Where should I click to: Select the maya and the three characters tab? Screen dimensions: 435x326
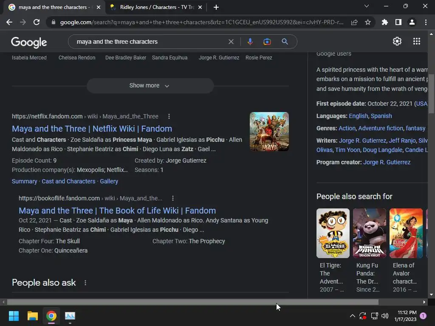point(54,7)
